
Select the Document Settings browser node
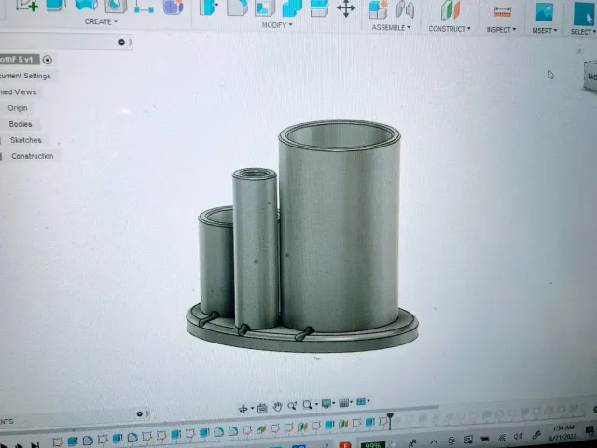[25, 76]
